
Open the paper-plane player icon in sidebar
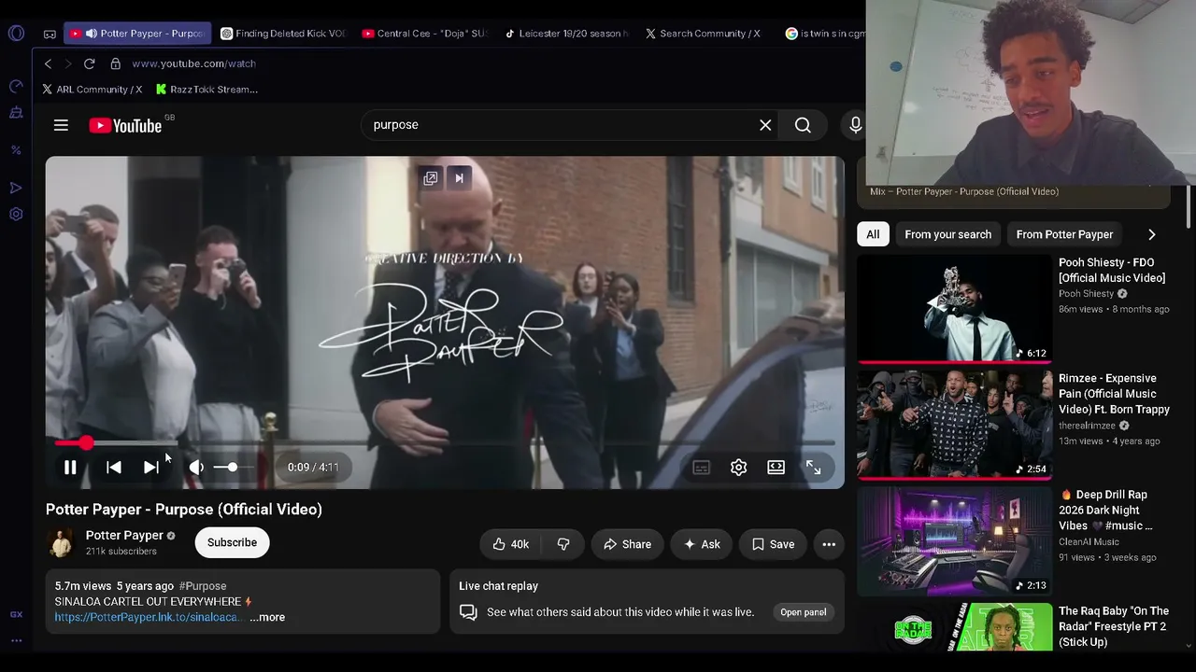click(16, 188)
